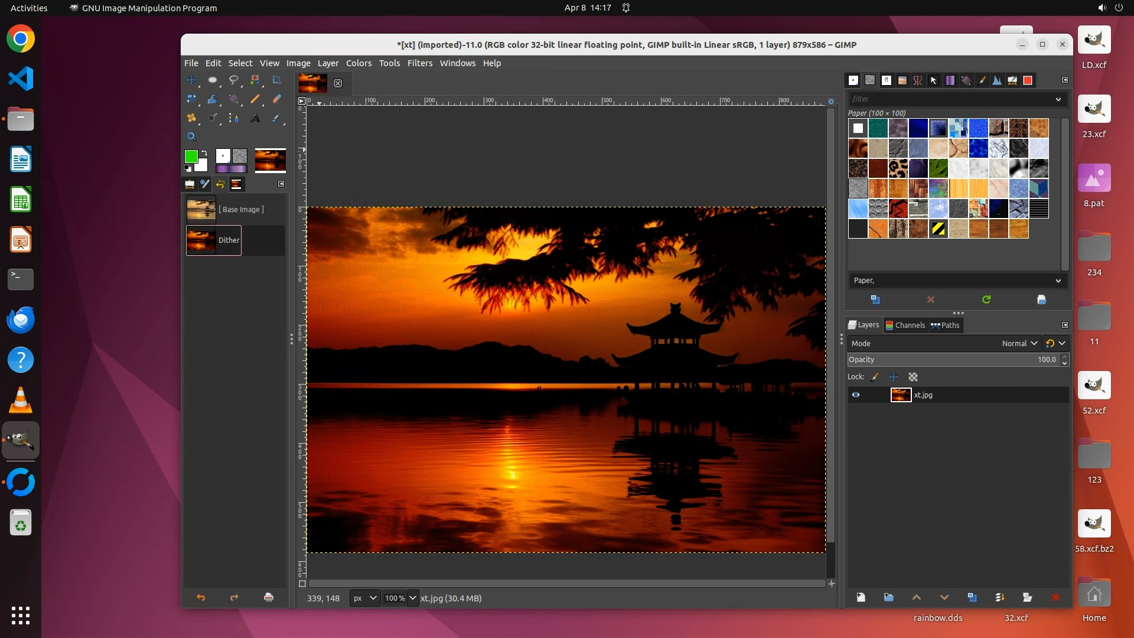
Task: Select the Zoom magnifier tool
Action: [x=191, y=136]
